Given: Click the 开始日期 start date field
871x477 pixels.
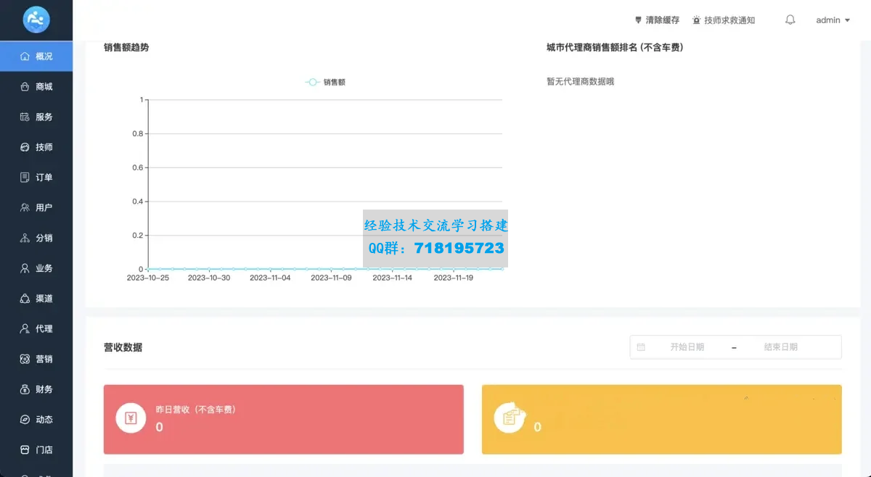Looking at the screenshot, I should [687, 347].
